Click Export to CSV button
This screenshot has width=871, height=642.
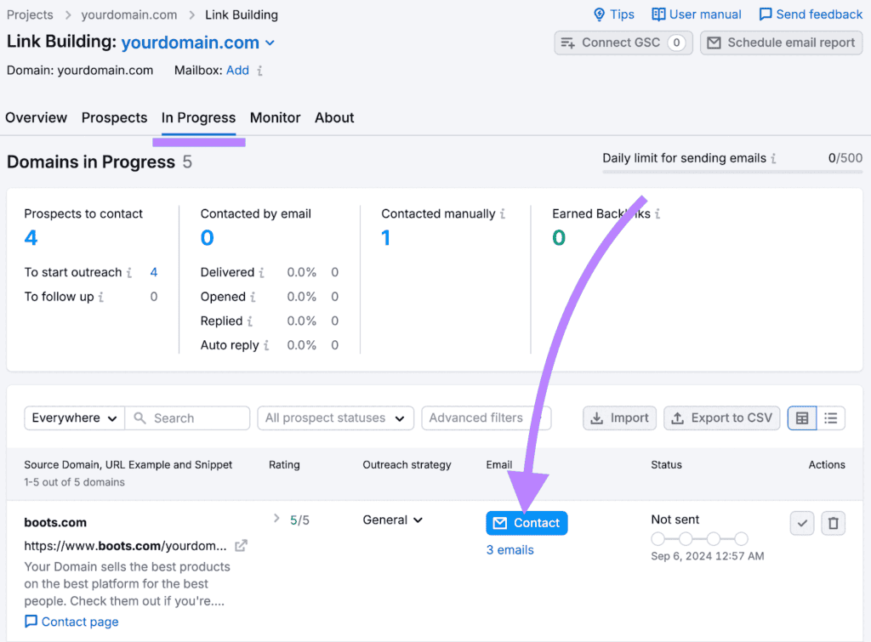coord(721,418)
